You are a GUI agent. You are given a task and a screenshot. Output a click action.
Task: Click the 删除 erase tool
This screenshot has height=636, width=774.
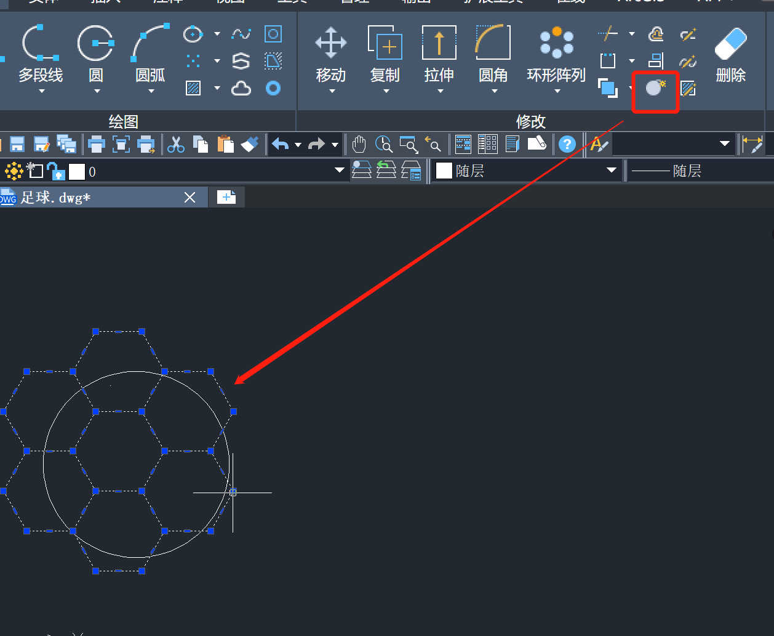pos(731,54)
